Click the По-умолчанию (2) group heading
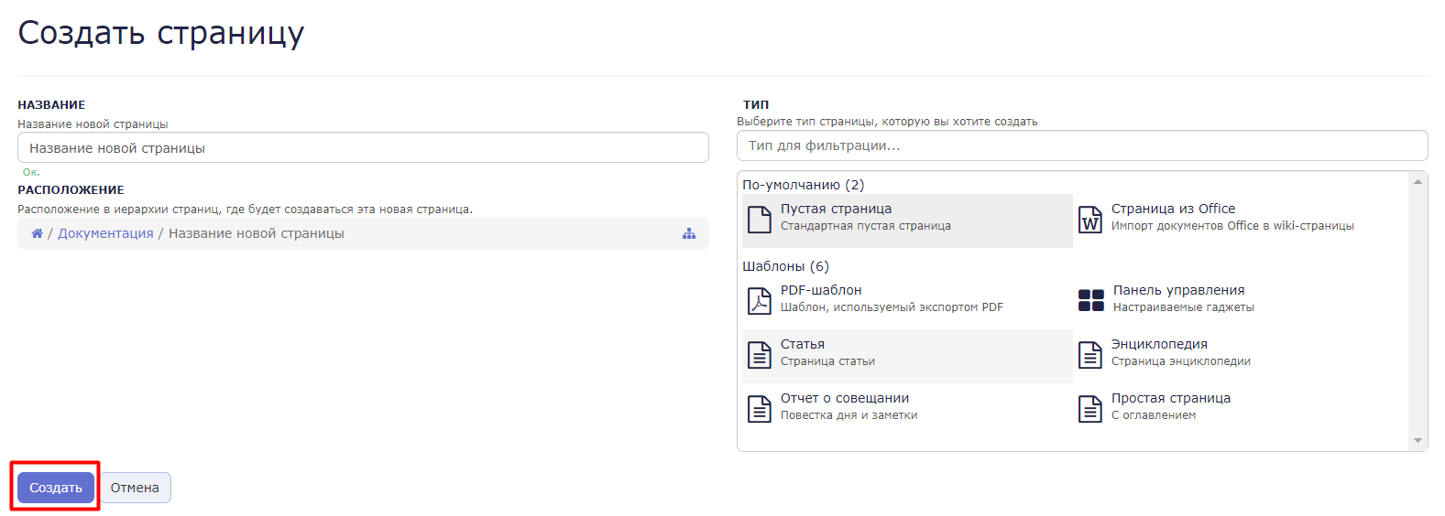Viewport: 1445px width, 516px height. 803,185
